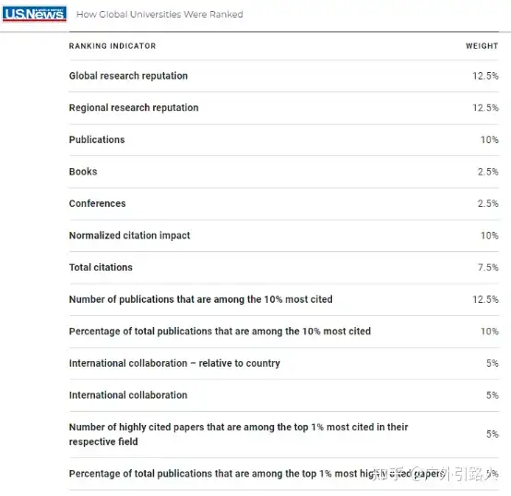This screenshot has width=511, height=496.
Task: Click International collaboration – relative to country row
Action: [284, 363]
